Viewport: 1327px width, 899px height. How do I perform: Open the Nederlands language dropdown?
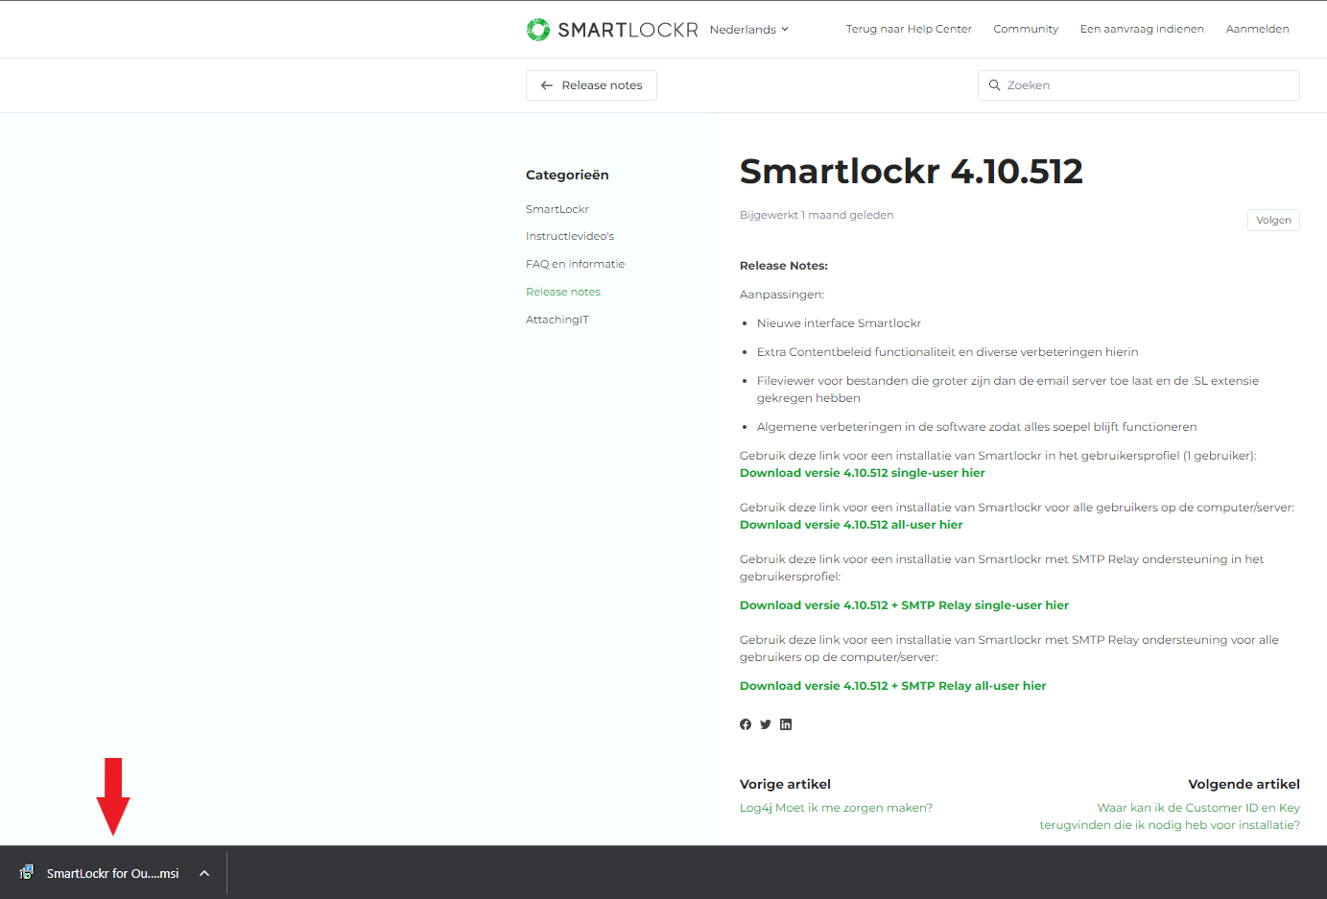click(x=748, y=30)
